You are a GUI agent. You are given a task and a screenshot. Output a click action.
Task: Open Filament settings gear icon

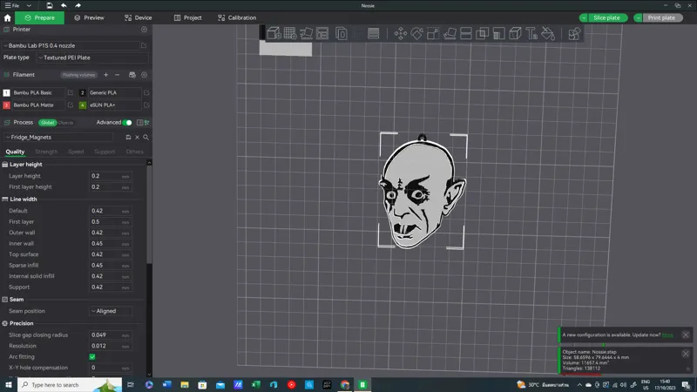(144, 75)
